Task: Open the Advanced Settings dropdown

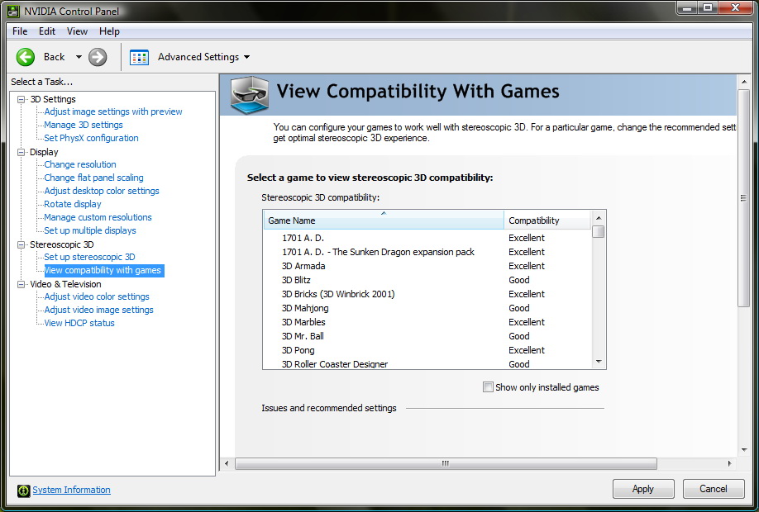Action: point(246,57)
